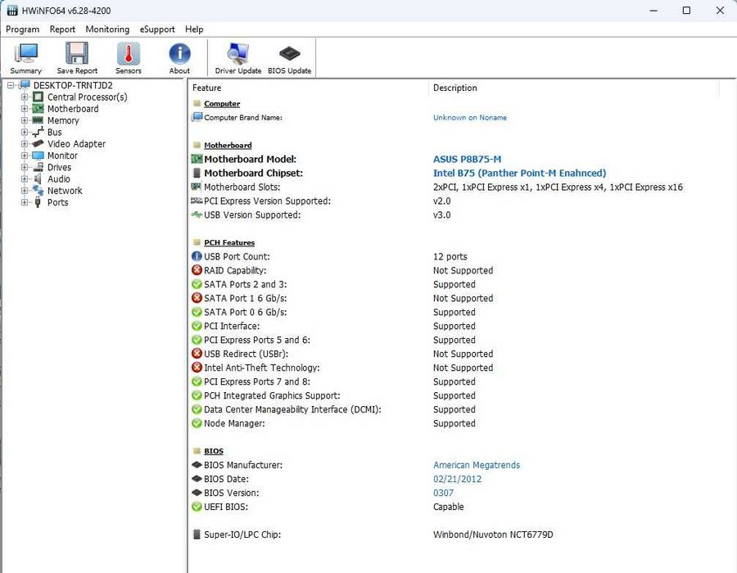Click the Monitor icon in the tree
This screenshot has width=737, height=573.
38,156
